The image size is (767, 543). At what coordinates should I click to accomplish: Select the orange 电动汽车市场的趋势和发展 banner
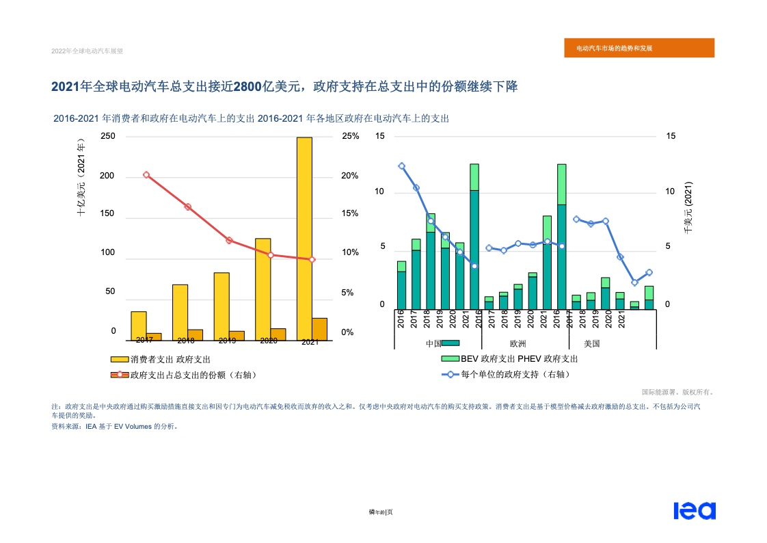point(639,49)
